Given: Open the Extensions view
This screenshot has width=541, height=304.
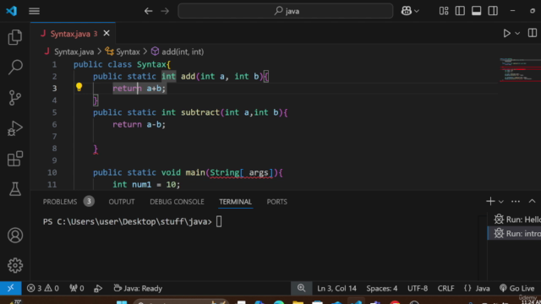Looking at the screenshot, I should (x=15, y=159).
